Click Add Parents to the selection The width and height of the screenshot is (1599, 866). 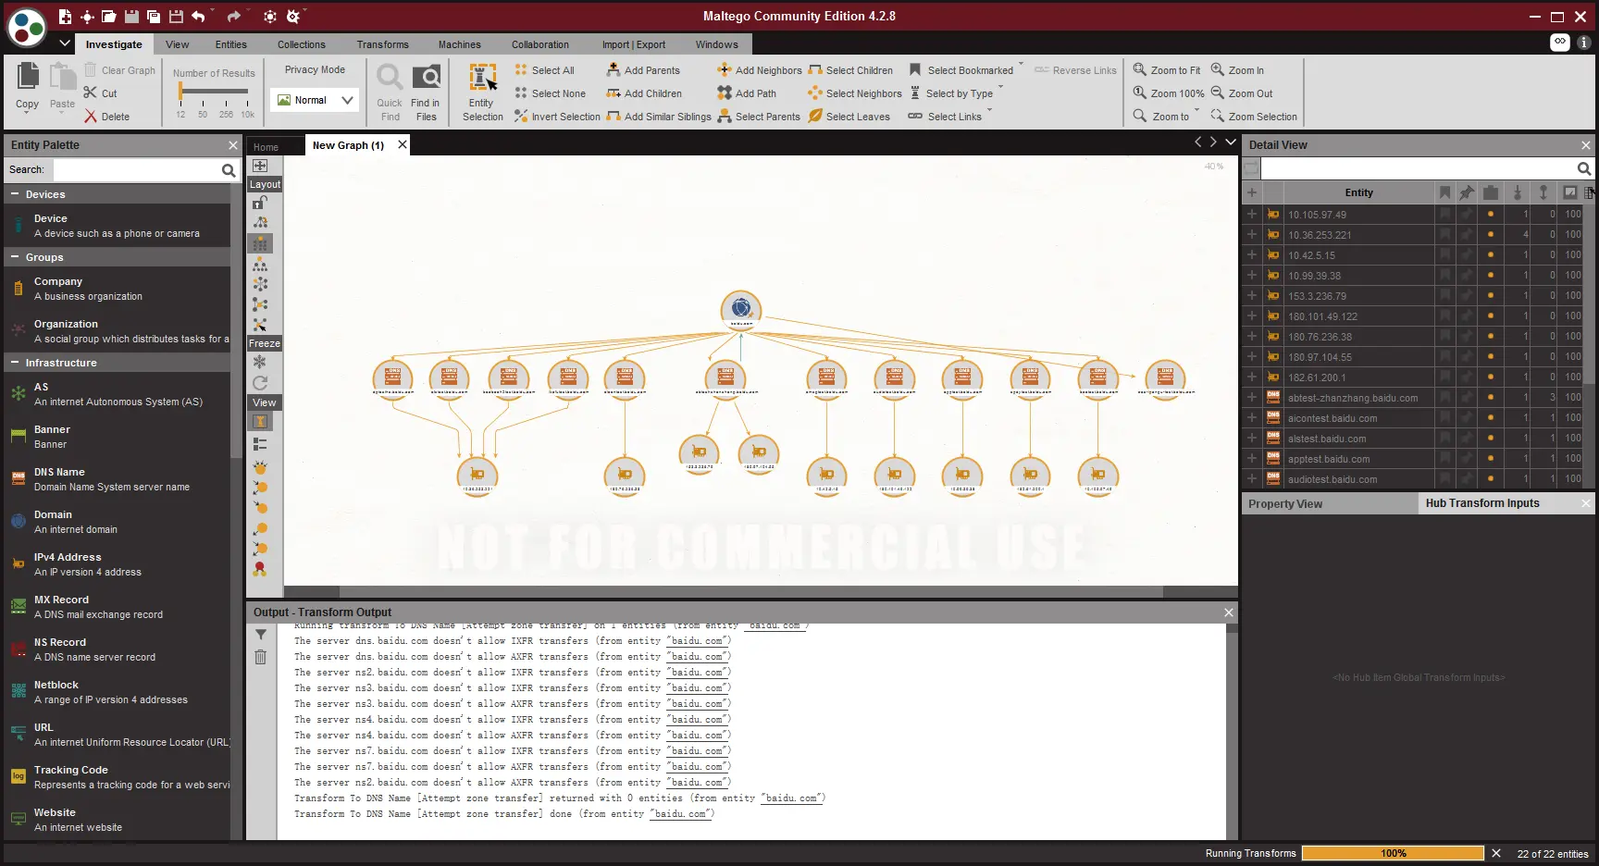pos(643,70)
